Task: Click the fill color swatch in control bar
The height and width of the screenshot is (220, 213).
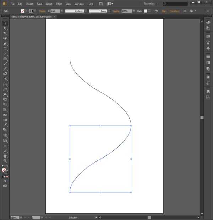Action: pos(23,11)
